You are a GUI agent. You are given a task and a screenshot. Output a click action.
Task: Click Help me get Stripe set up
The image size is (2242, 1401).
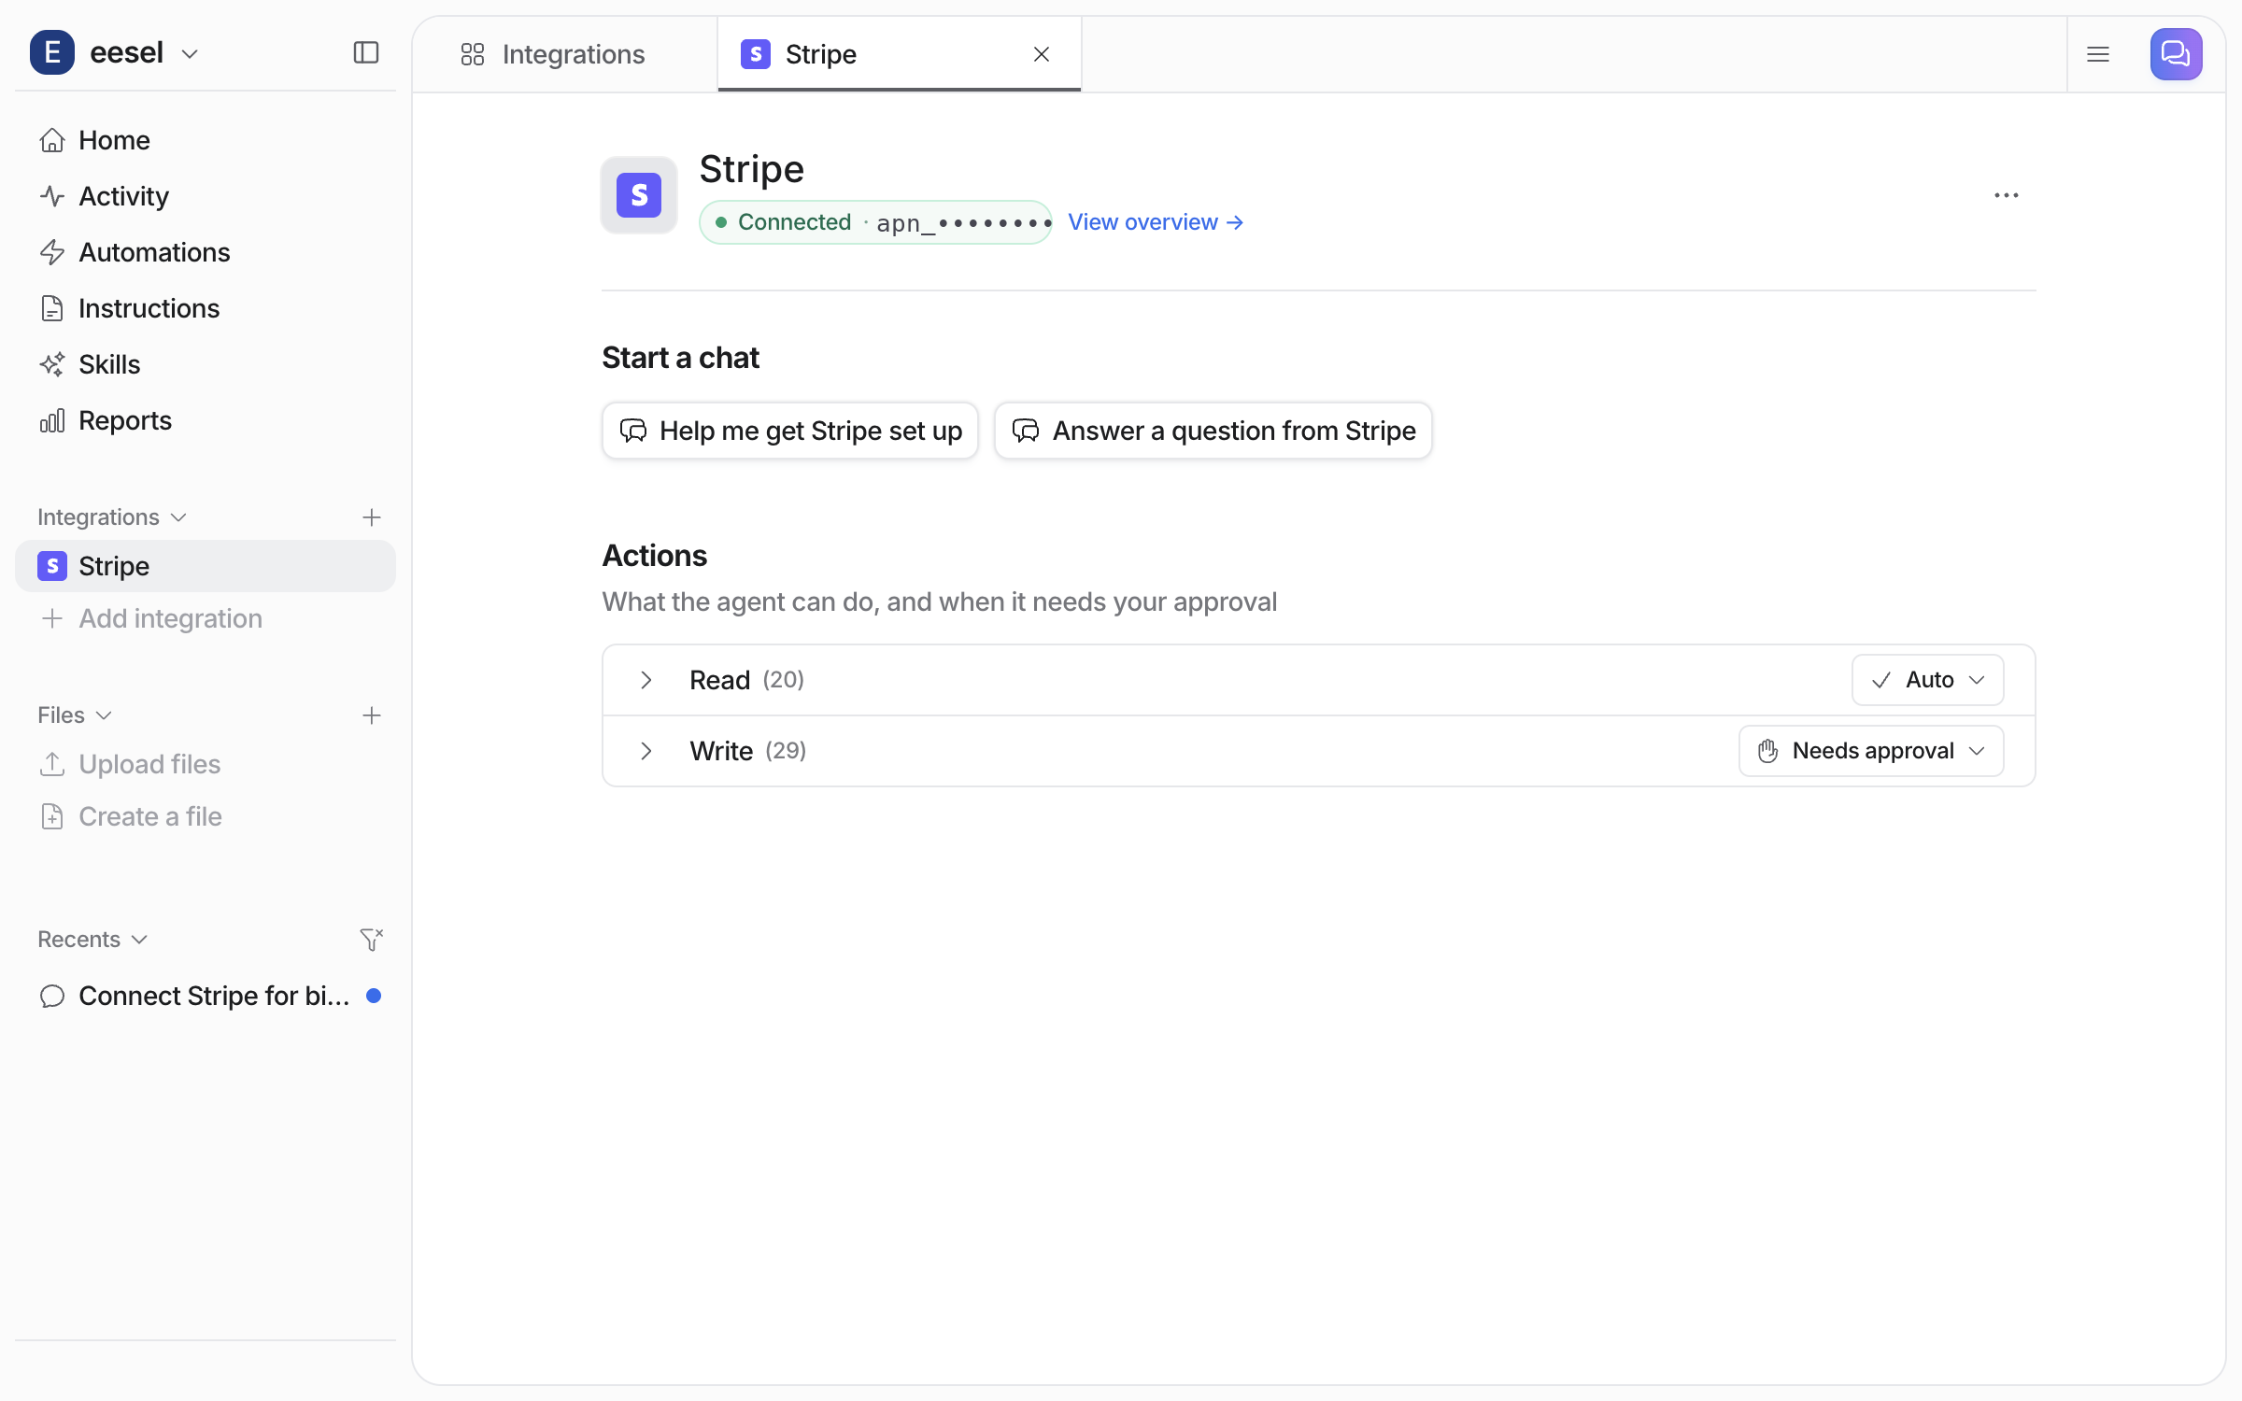coord(790,431)
